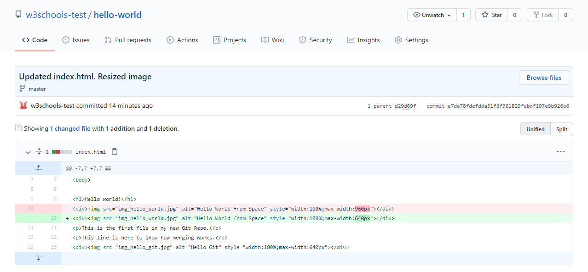Image resolution: width=588 pixels, height=272 pixels.
Task: Switch to the Insights tab
Action: 363,40
